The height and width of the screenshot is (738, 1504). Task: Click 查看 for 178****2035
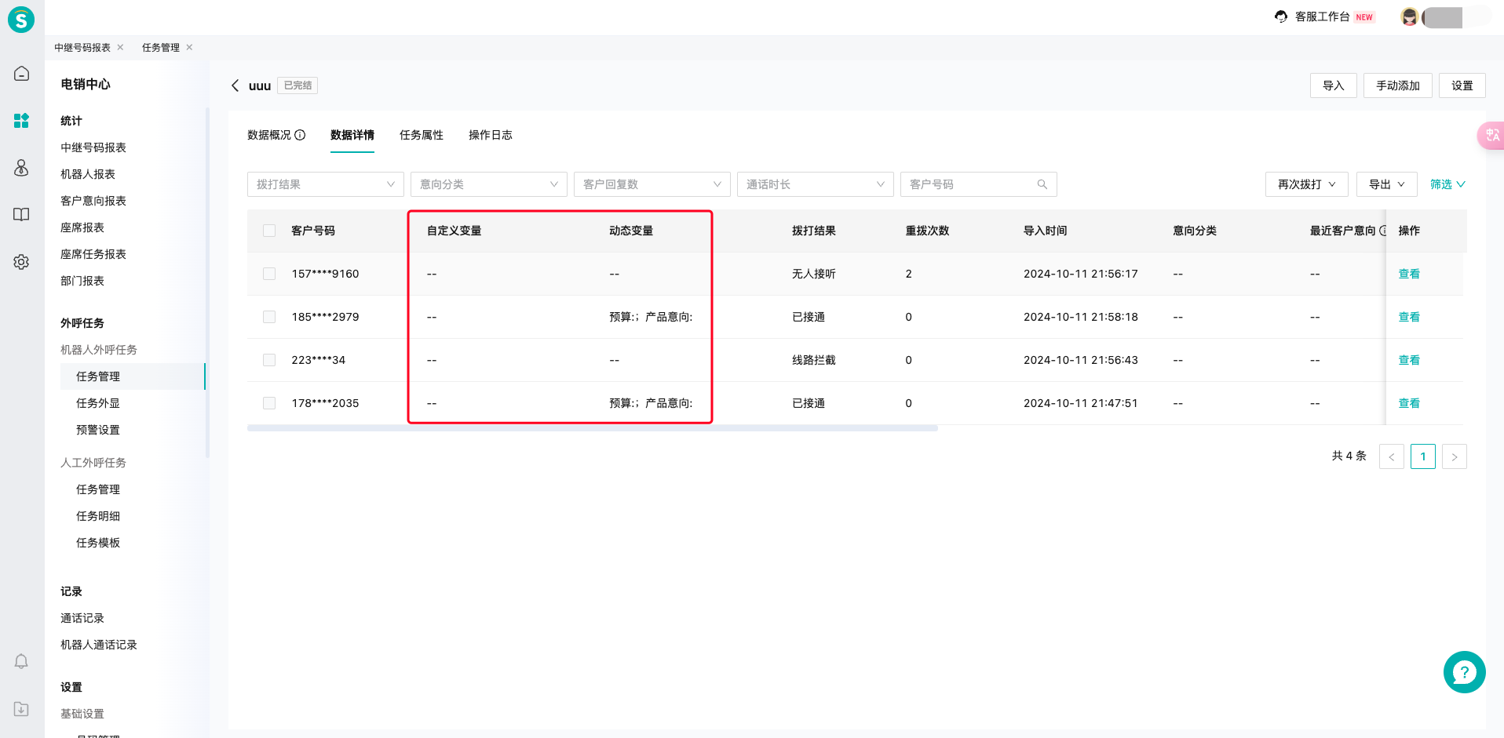(x=1409, y=403)
